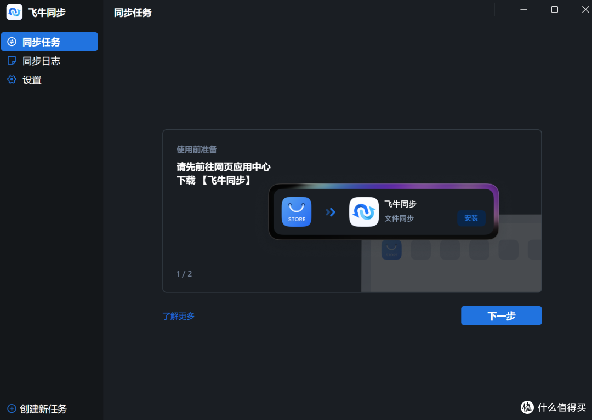The image size is (592, 420).
Task: Click the 请先前往网页应用中心 text
Action: point(224,166)
